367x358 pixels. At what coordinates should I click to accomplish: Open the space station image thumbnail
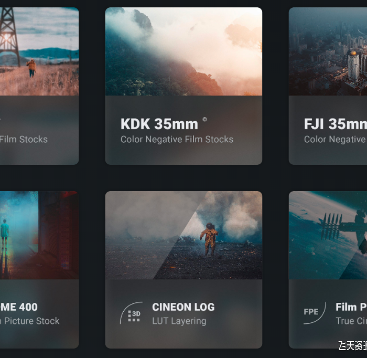(328, 235)
